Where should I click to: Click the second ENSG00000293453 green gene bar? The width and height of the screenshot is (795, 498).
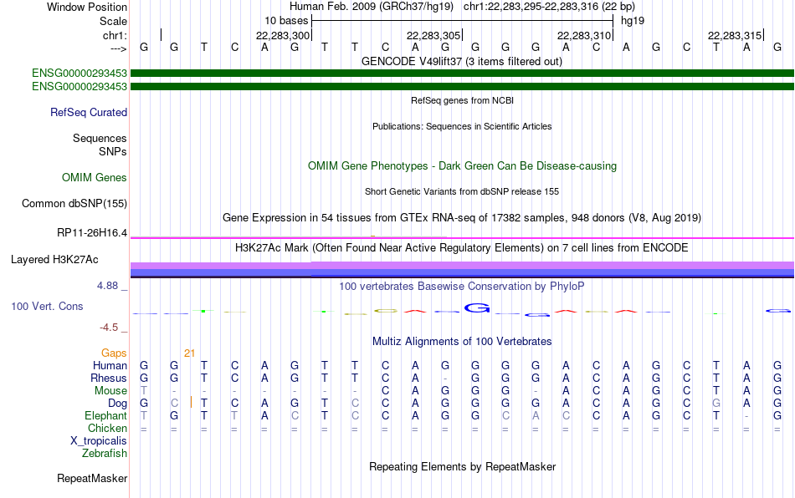point(462,87)
